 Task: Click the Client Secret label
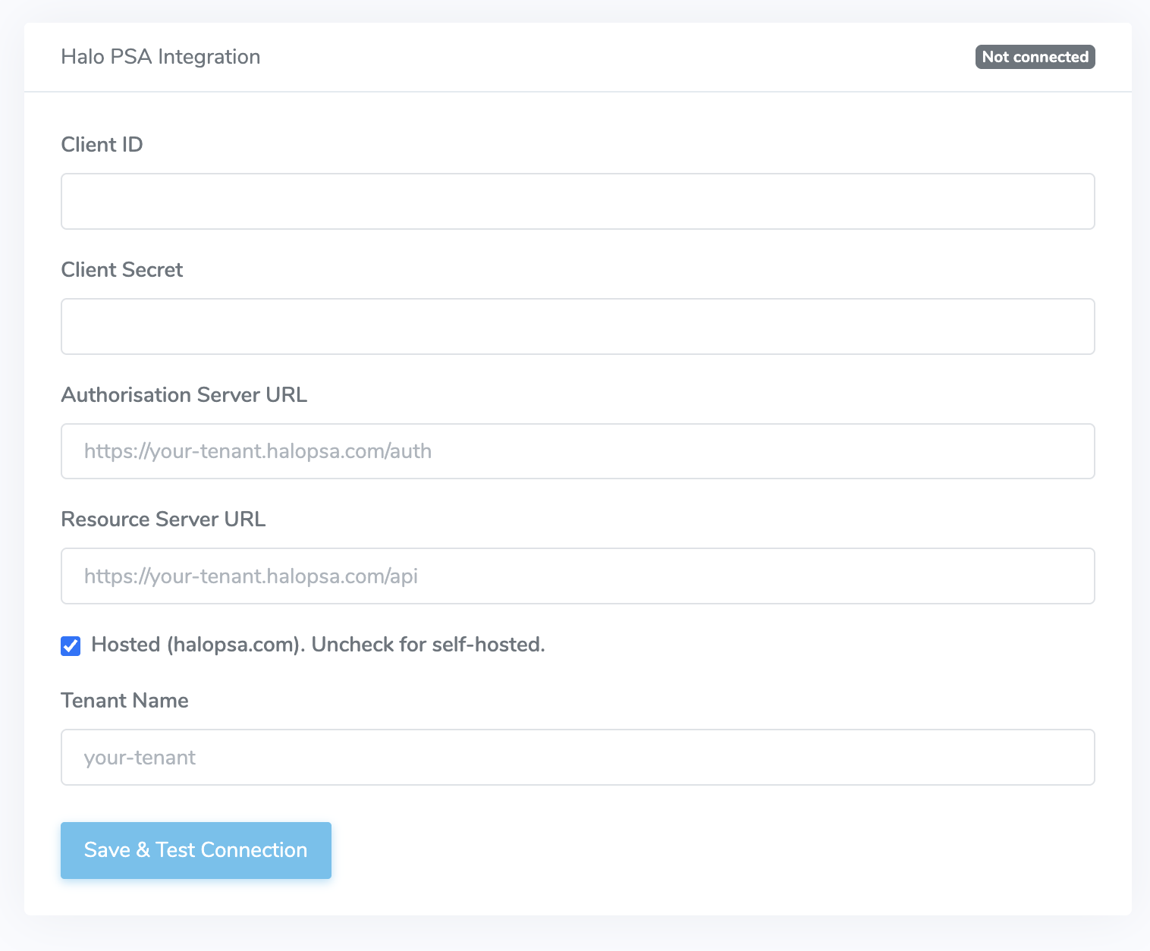pos(122,270)
